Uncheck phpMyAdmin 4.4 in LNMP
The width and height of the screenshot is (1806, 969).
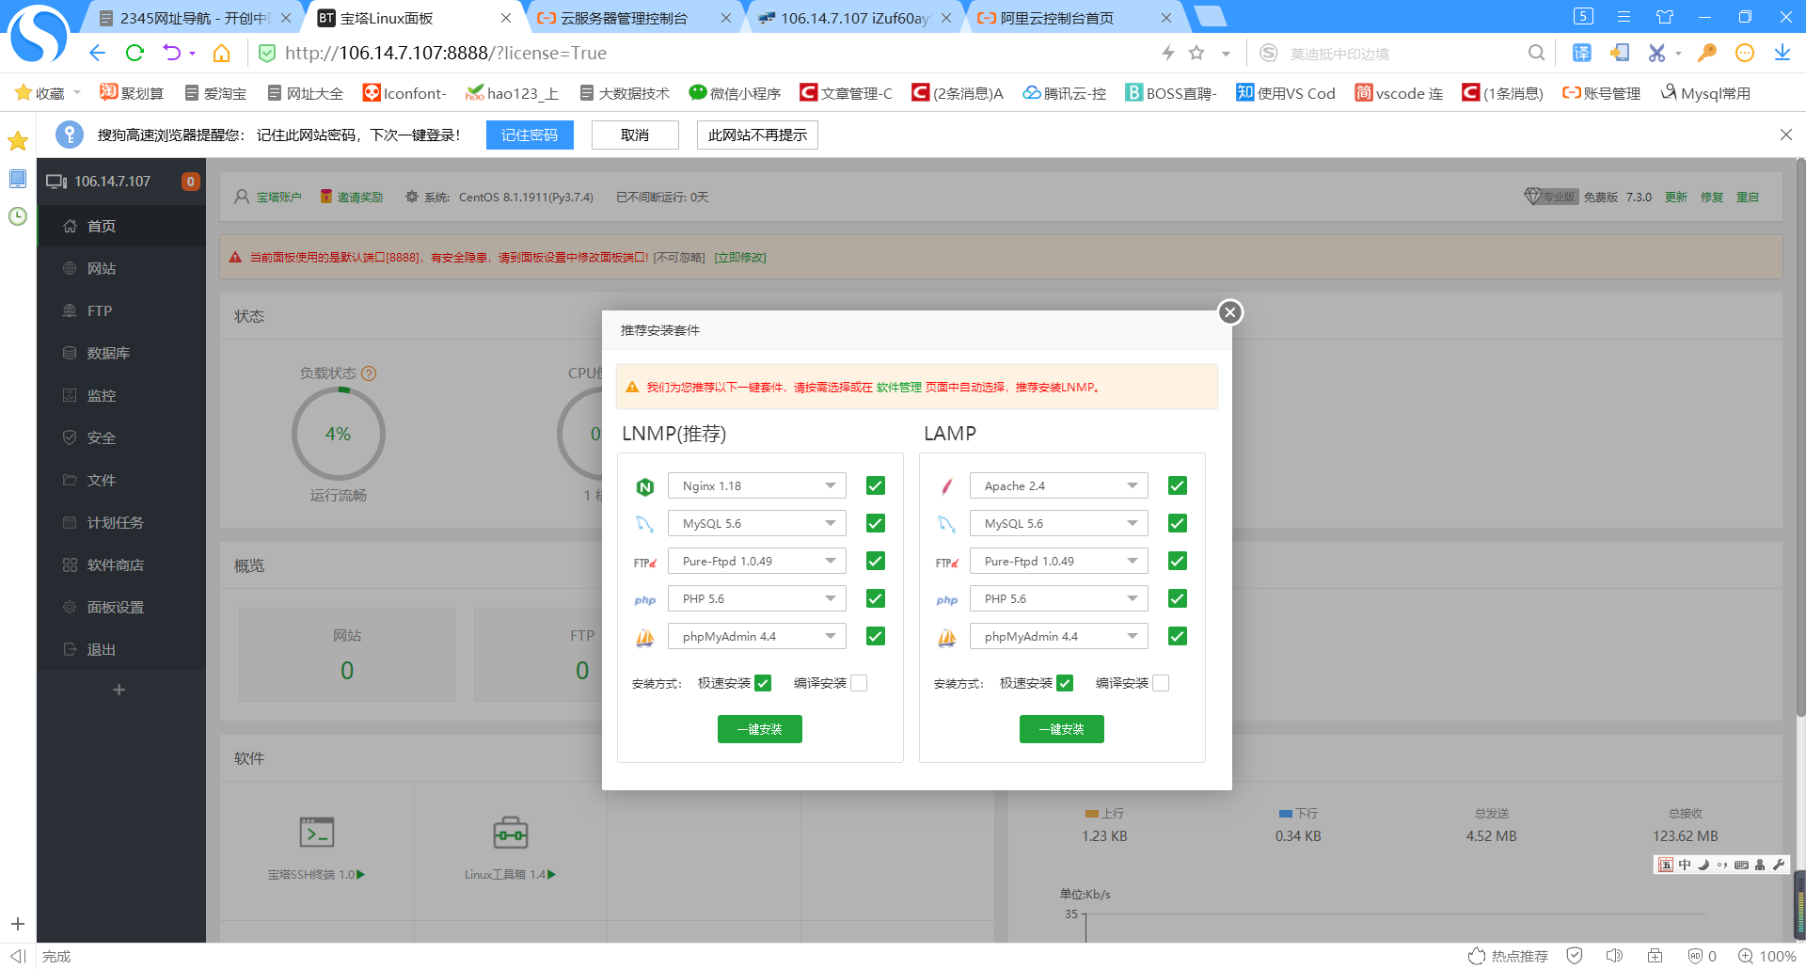[x=876, y=636]
